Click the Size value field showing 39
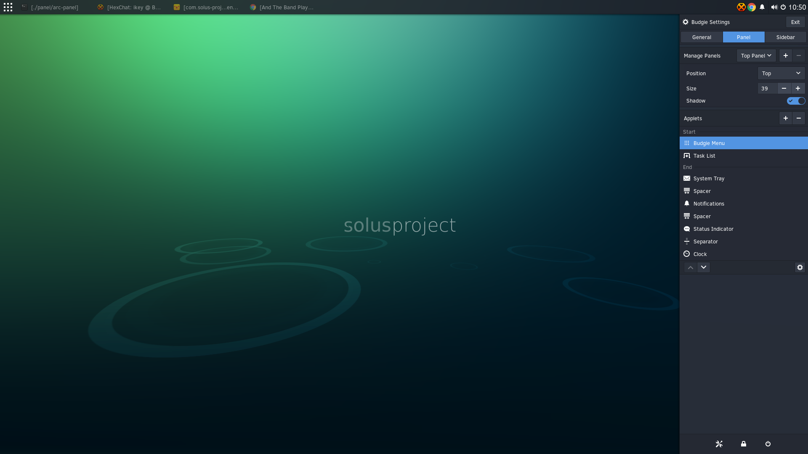 pyautogui.click(x=767, y=88)
